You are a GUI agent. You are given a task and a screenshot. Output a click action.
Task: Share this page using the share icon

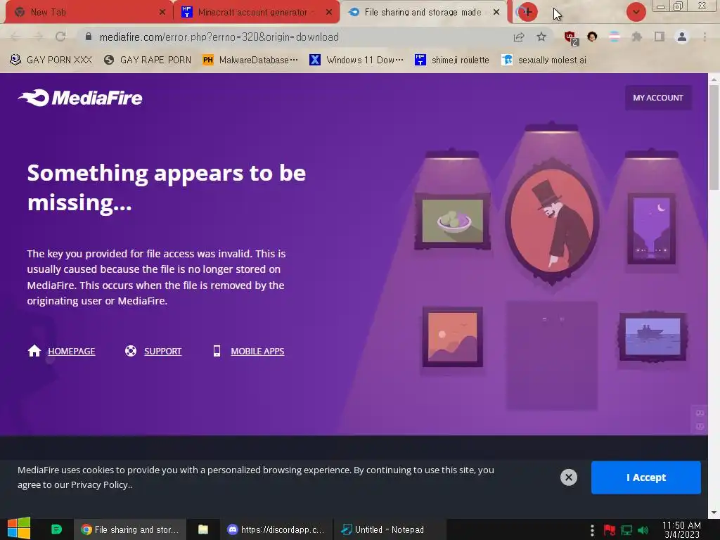pos(519,37)
